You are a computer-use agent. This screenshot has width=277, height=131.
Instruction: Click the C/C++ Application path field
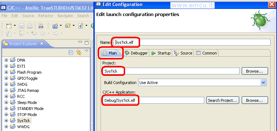[153, 100]
